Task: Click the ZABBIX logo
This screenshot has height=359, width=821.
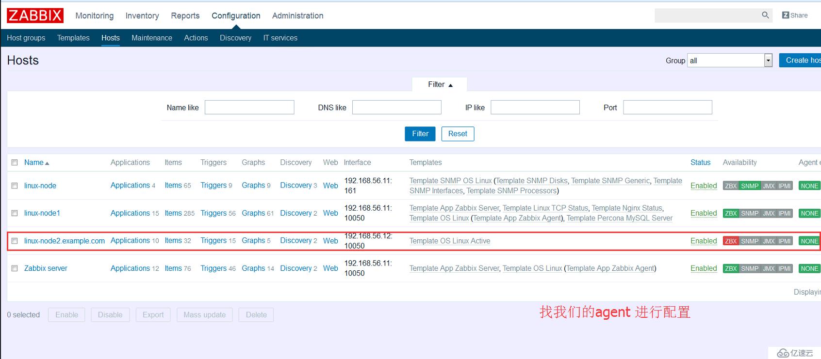Action: click(x=35, y=16)
